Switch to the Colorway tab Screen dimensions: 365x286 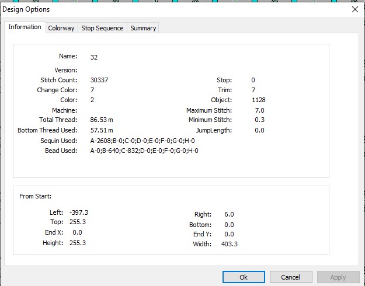pos(61,28)
